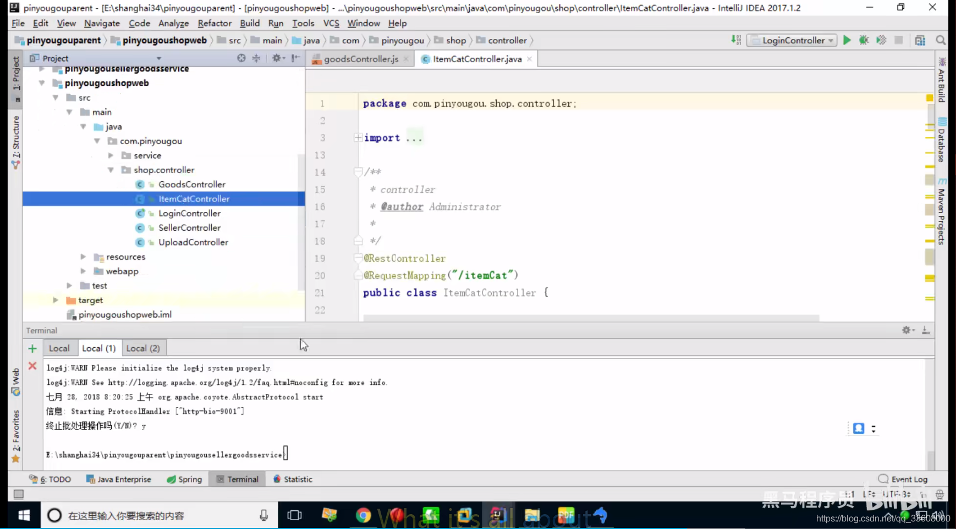Click the Project panel vertical scrollbar
Image resolution: width=956 pixels, height=529 pixels.
coord(301,222)
